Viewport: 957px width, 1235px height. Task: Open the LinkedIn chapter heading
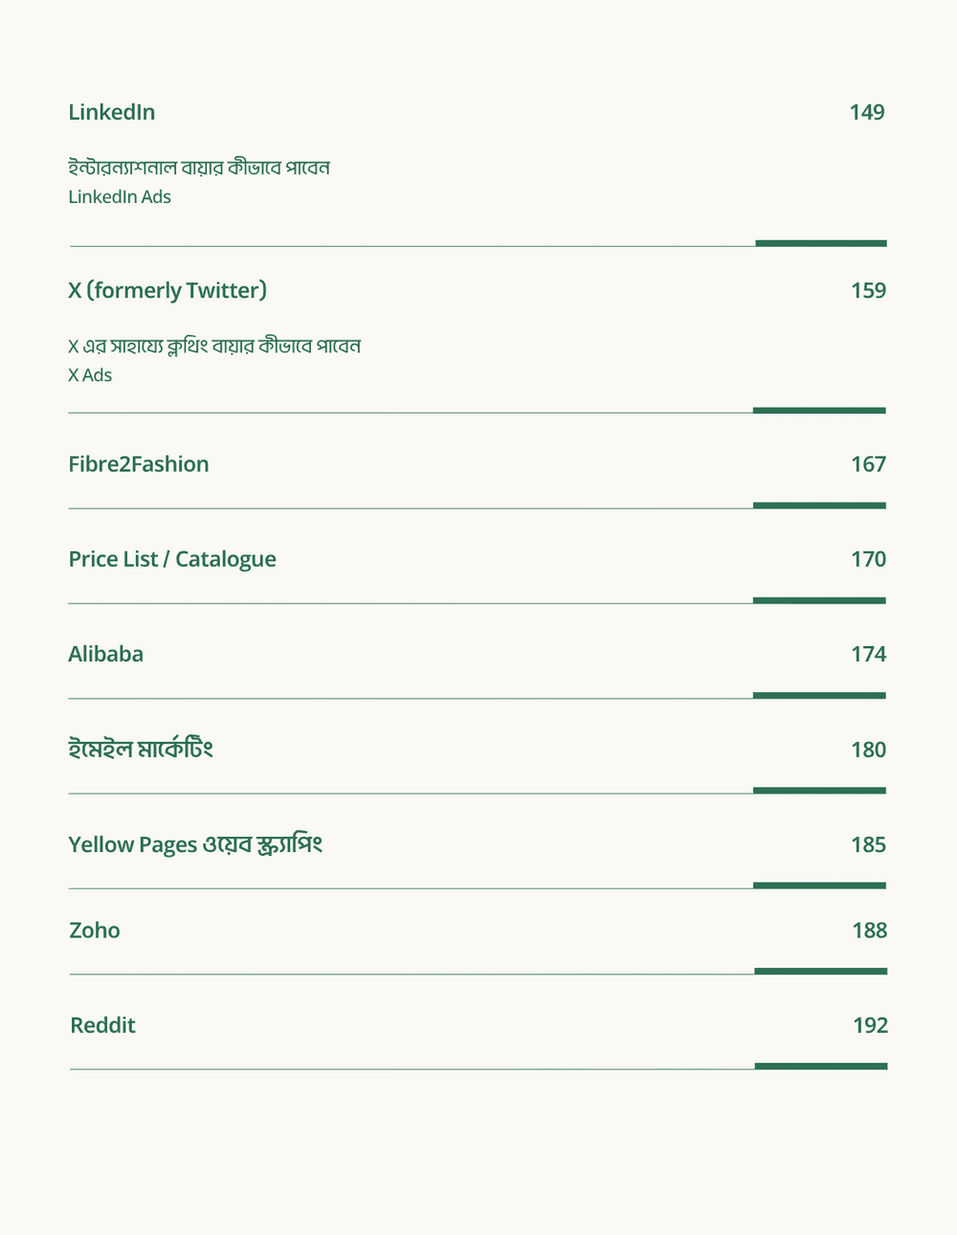[111, 112]
